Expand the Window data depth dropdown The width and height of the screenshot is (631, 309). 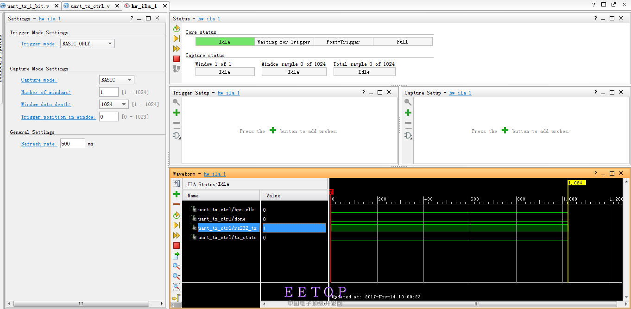(114, 104)
